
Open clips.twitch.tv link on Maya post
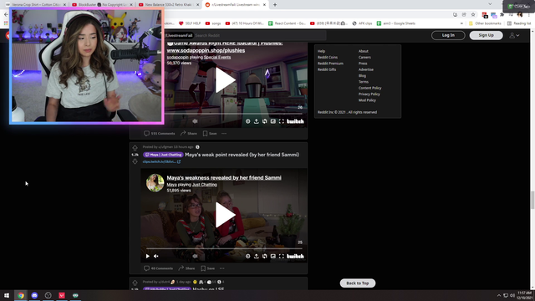[x=161, y=161]
